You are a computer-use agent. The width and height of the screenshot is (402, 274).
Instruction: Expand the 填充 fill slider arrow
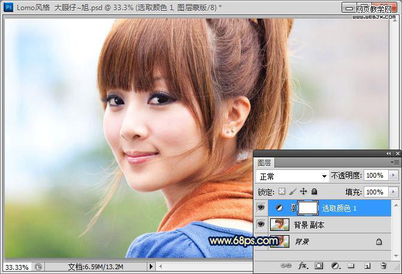click(393, 192)
